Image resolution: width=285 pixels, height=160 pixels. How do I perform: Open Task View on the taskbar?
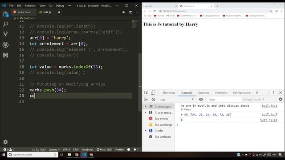[x=62, y=155]
